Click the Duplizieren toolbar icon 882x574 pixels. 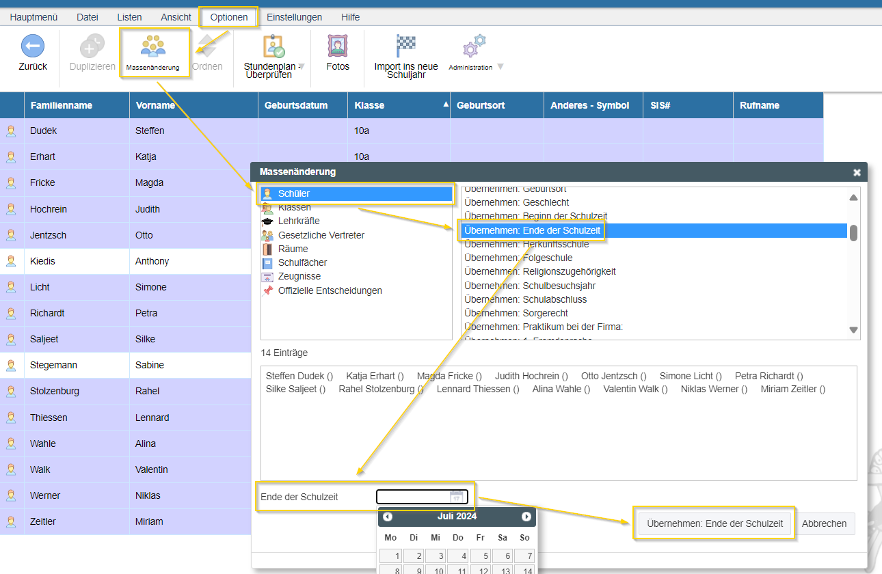(x=92, y=46)
